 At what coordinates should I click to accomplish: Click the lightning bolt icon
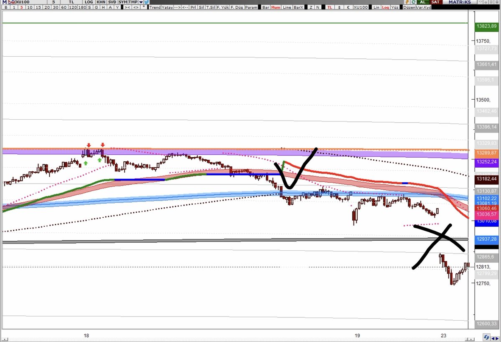click(407, 2)
